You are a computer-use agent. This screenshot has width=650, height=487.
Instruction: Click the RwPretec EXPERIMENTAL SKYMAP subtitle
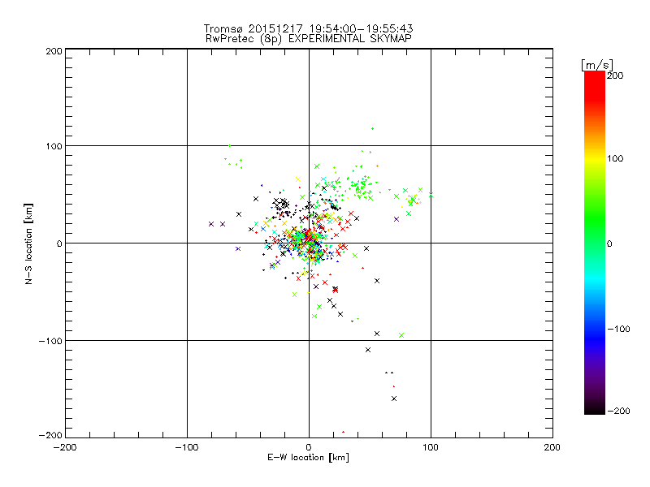(x=309, y=38)
